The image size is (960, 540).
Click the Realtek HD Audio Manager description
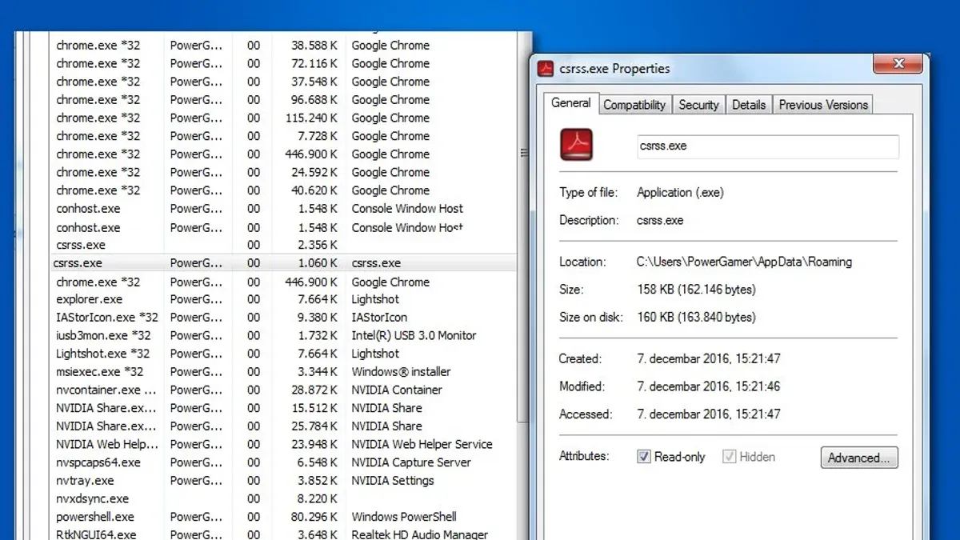pos(420,534)
